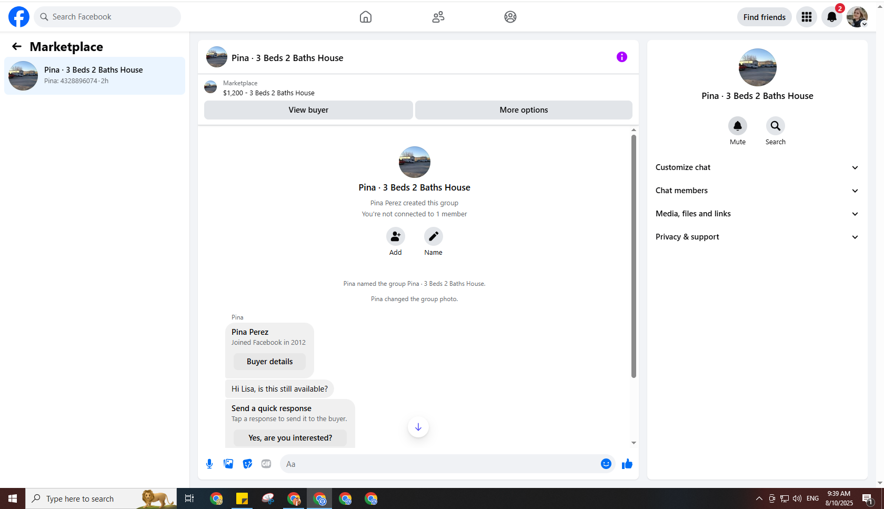Open the volume control in system tray
884x509 pixels.
[797, 498]
